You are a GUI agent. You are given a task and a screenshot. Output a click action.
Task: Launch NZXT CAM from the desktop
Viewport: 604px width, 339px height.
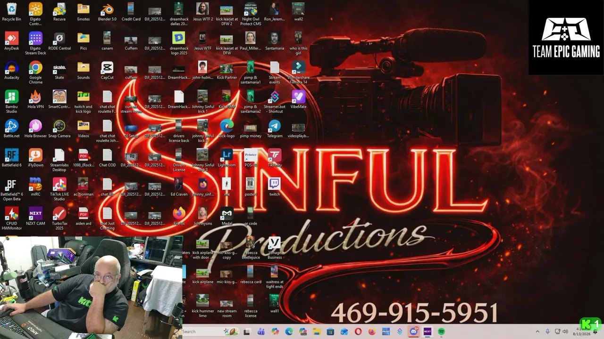point(35,217)
